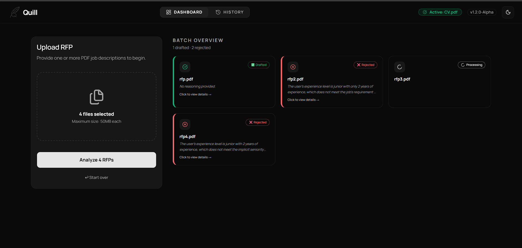522x248 pixels.
Task: Click the 'No reasoning provided.' text
Action: 197,86
